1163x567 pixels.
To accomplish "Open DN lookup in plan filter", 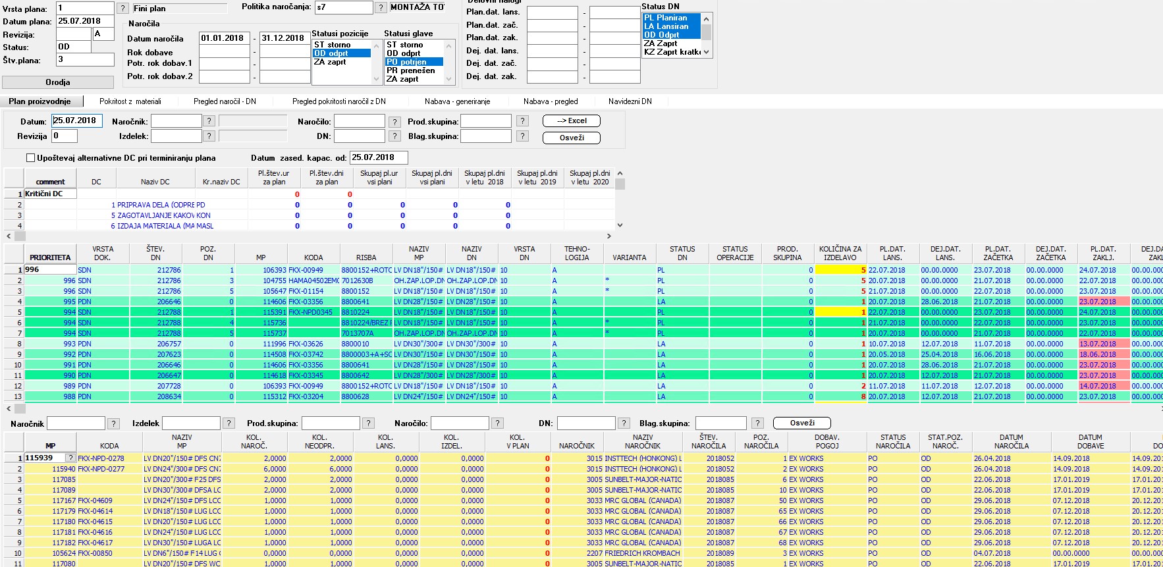I will pyautogui.click(x=394, y=136).
